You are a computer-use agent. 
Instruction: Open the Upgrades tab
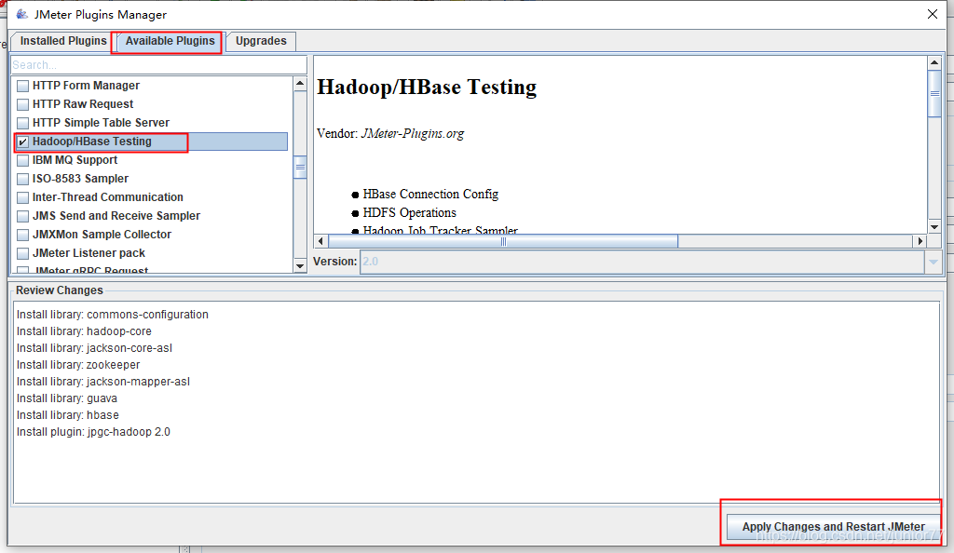[x=261, y=41]
